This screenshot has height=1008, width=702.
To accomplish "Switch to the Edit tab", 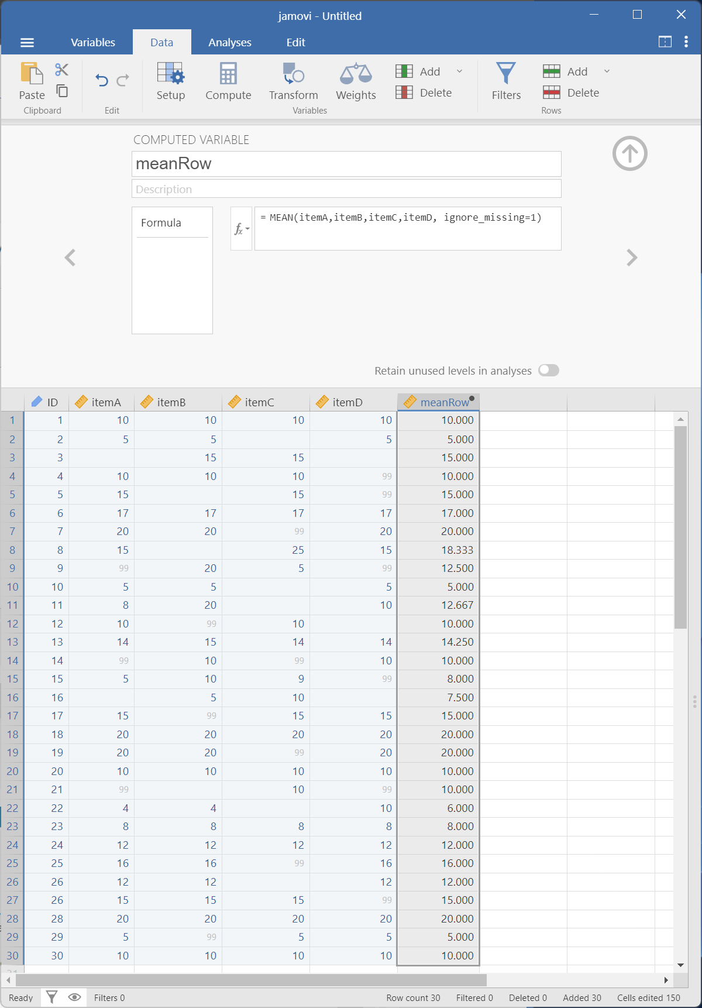I will click(296, 42).
